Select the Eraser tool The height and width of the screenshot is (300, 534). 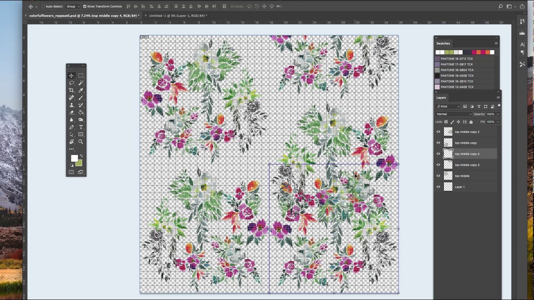(x=71, y=112)
